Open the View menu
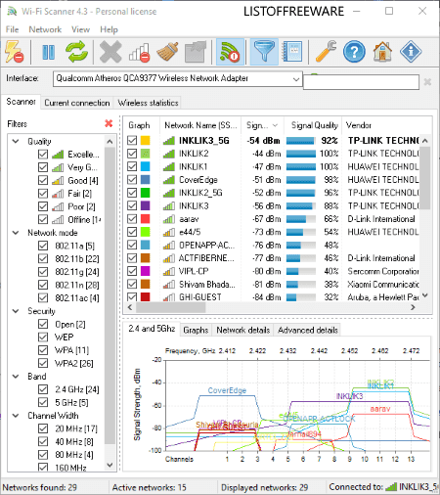Image resolution: width=440 pixels, height=495 pixels. [80, 29]
